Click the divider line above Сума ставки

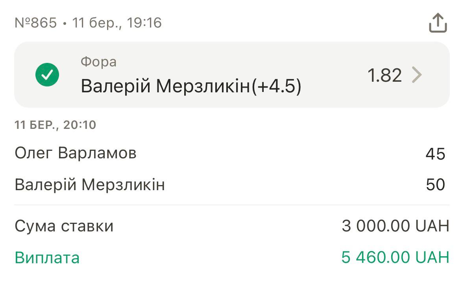pyautogui.click(x=231, y=205)
